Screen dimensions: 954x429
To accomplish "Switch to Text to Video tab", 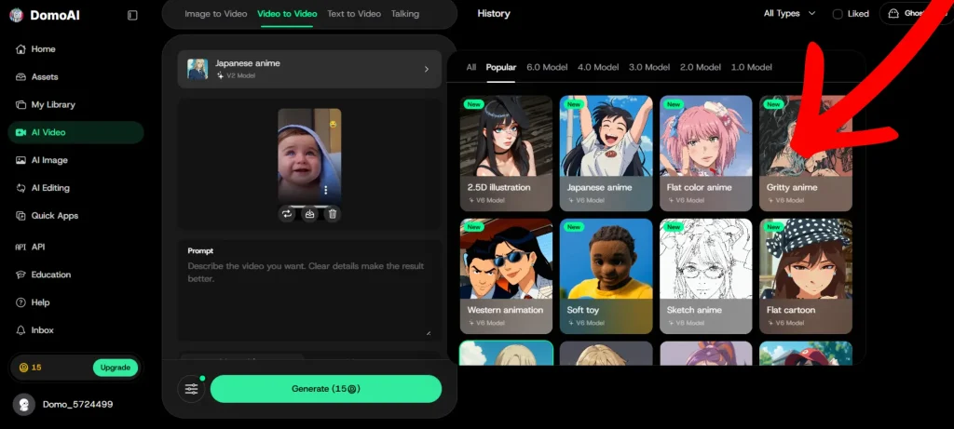I will [354, 13].
